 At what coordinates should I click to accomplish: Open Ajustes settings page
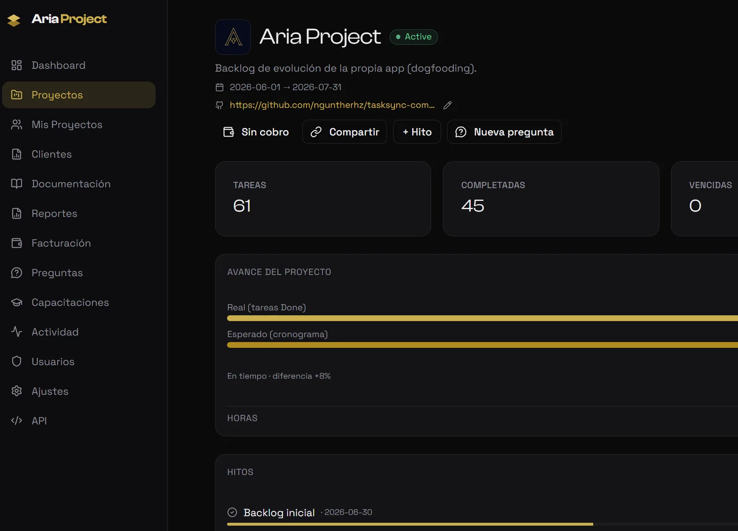[x=79, y=391]
